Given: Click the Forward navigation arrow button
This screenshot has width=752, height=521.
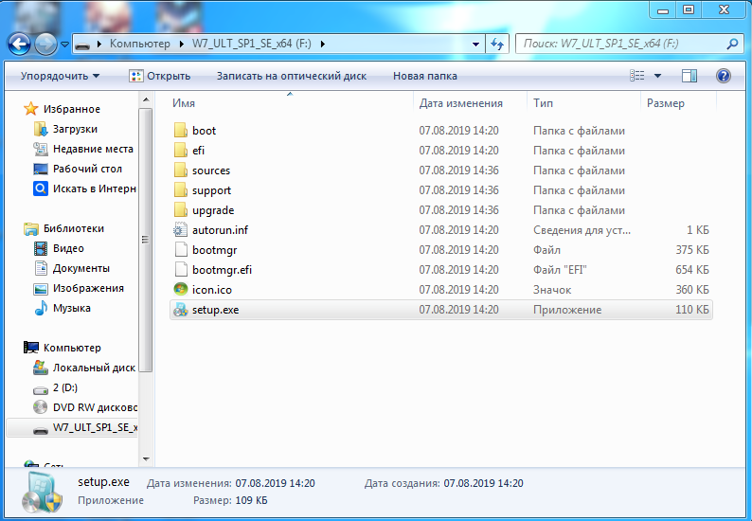Looking at the screenshot, I should [x=46, y=45].
